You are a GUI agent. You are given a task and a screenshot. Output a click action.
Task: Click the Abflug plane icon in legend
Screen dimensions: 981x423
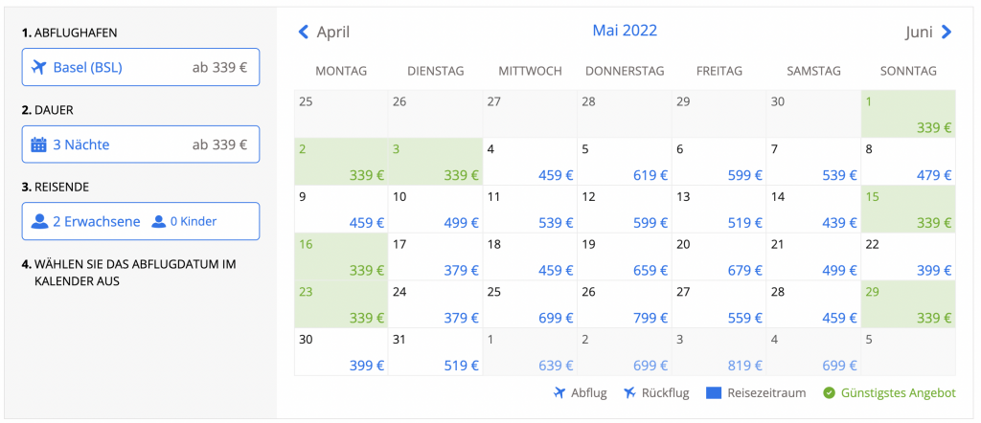[x=559, y=393]
